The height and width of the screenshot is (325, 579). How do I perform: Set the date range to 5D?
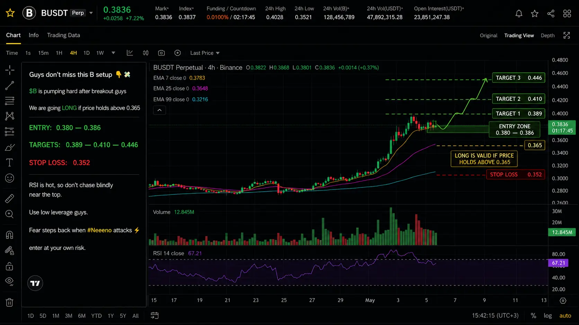point(43,316)
